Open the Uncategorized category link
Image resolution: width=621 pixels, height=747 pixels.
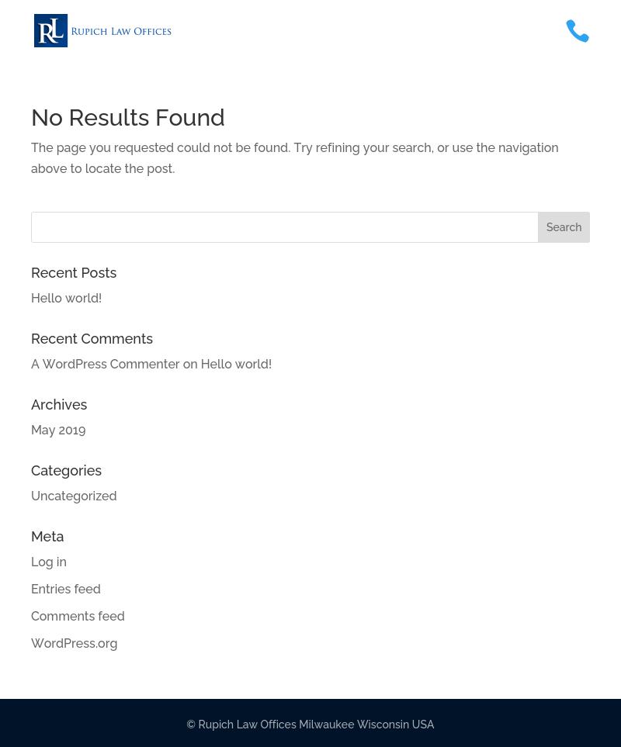click(74, 496)
